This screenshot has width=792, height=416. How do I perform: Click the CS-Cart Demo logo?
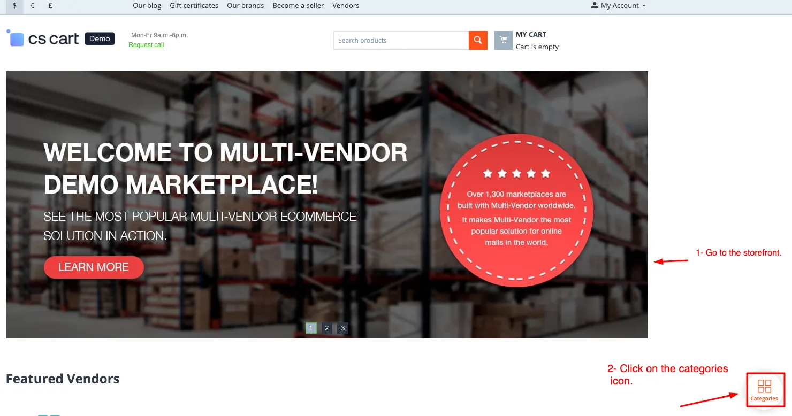tap(60, 38)
